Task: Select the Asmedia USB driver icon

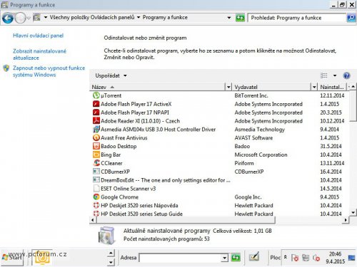Action: tap(96, 130)
